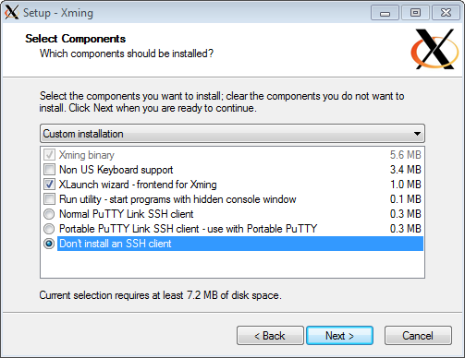This screenshot has width=465, height=358.
Task: Enable Non US Keyboard support checkbox
Action: pos(49,170)
